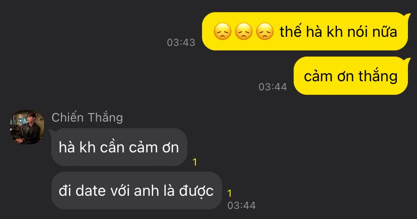Viewport: 417px width, 219px height.
Task: Click the Chiến Thắng sender name
Action: click(x=87, y=118)
